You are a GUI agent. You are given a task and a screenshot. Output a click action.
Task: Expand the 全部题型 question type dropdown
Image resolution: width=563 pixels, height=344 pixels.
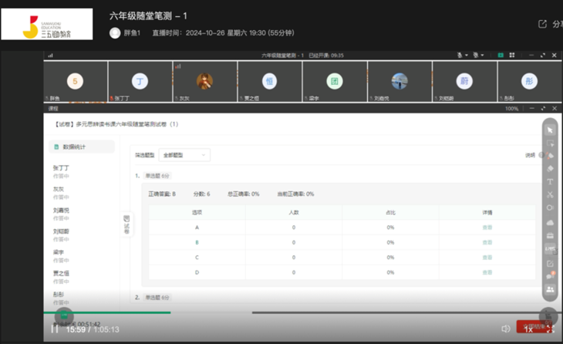[x=184, y=155]
